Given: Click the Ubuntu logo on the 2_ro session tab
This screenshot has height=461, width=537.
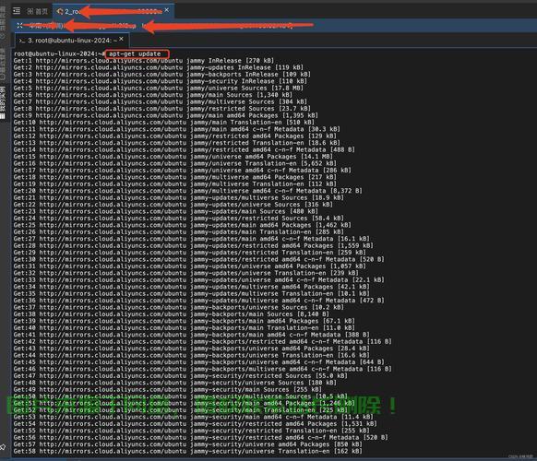Looking at the screenshot, I should click(x=60, y=12).
